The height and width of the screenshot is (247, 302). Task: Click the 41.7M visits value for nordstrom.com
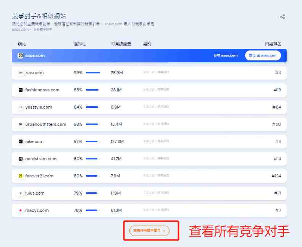point(116,159)
